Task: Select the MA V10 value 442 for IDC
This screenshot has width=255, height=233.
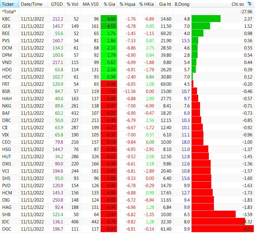Action: pos(95,222)
